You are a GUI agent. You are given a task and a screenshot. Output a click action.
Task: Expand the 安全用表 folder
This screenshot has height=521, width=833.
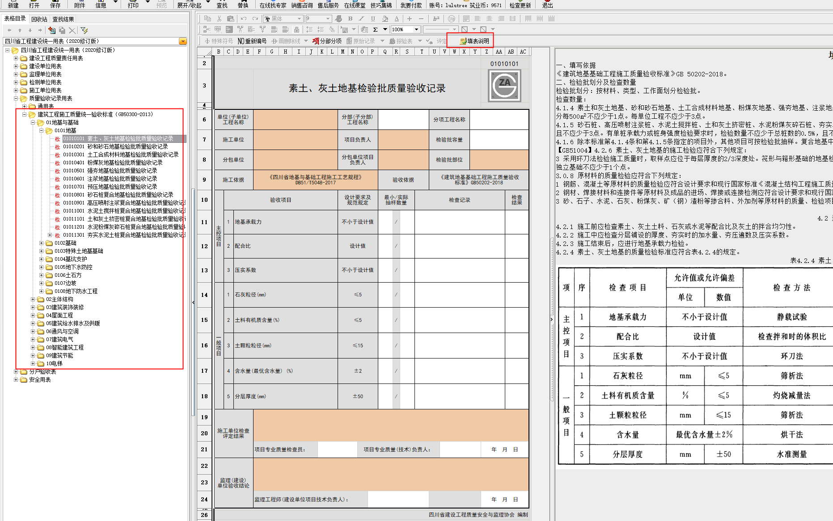pyautogui.click(x=16, y=380)
